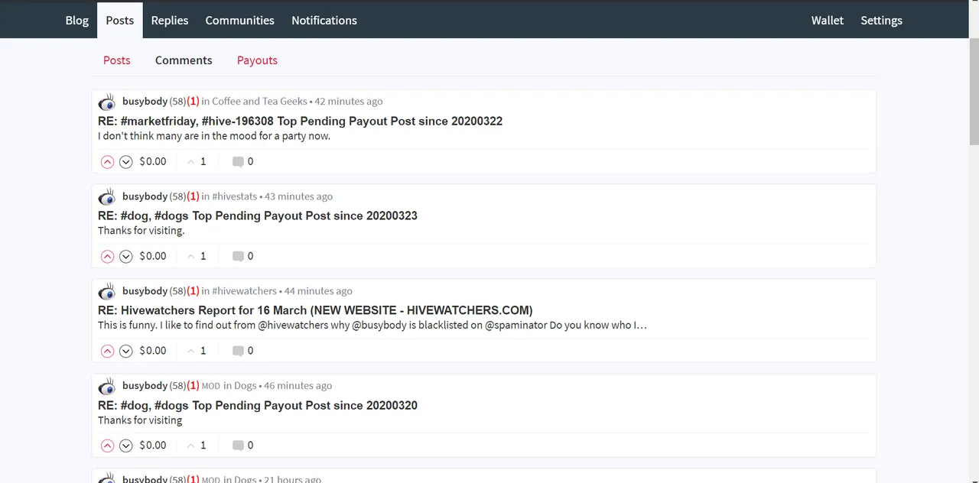This screenshot has width=979, height=483.
Task: Click the 43 minutes ago timestamp
Action: 298,196
